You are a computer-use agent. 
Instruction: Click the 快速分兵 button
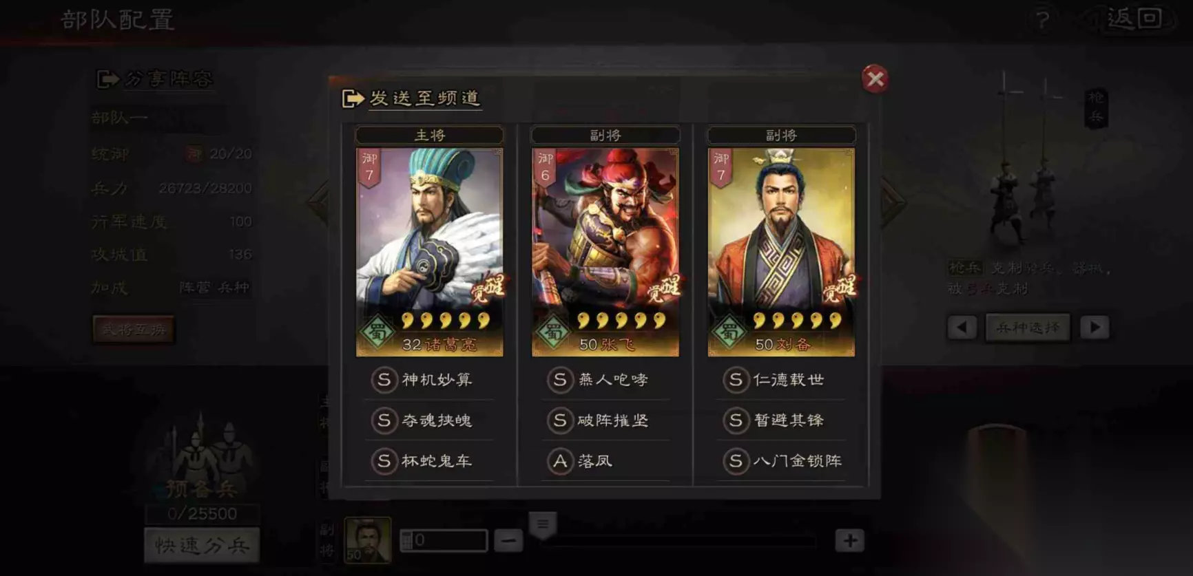[202, 546]
